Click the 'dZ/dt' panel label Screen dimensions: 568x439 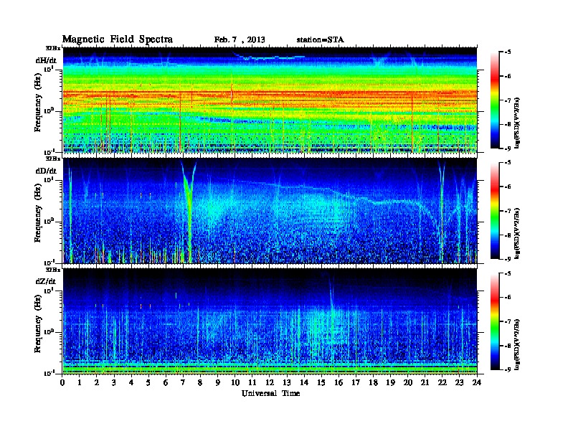pyautogui.click(x=46, y=281)
